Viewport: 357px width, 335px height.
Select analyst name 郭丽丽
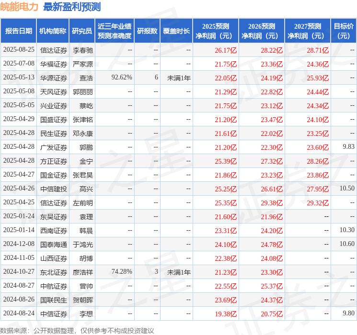82,92
